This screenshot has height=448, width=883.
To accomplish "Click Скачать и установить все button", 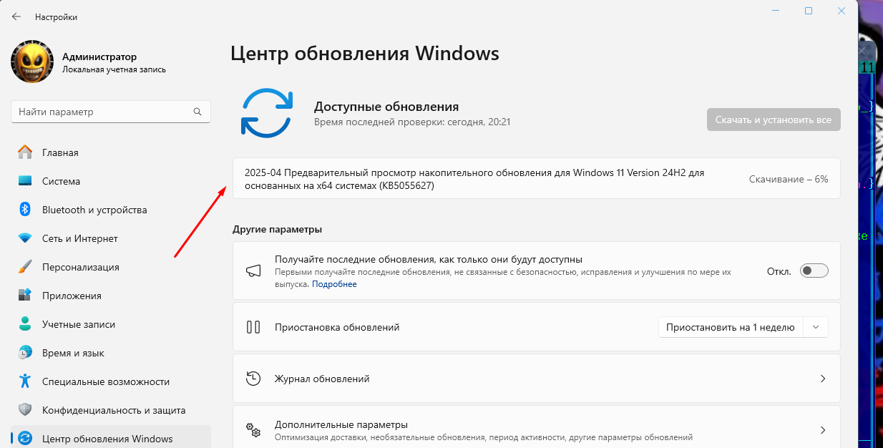I will point(774,120).
